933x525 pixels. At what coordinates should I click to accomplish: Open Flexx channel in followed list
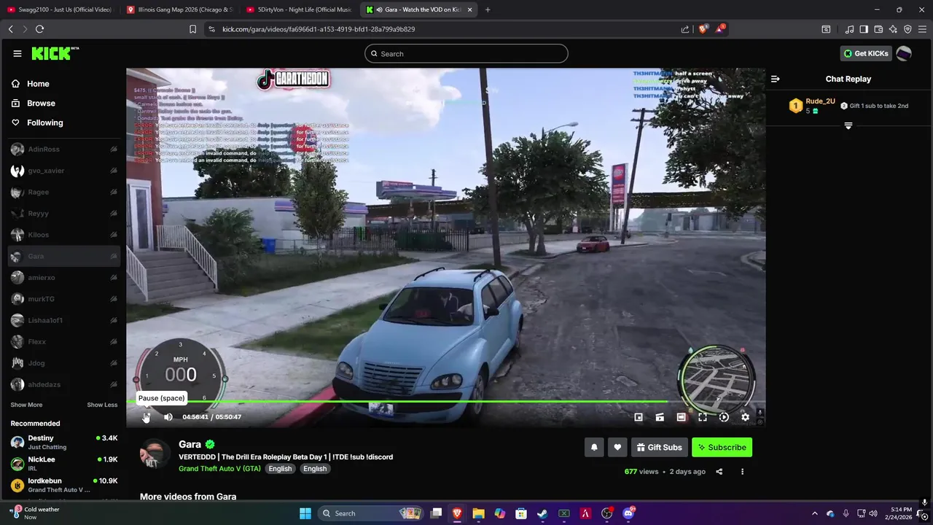click(x=64, y=342)
